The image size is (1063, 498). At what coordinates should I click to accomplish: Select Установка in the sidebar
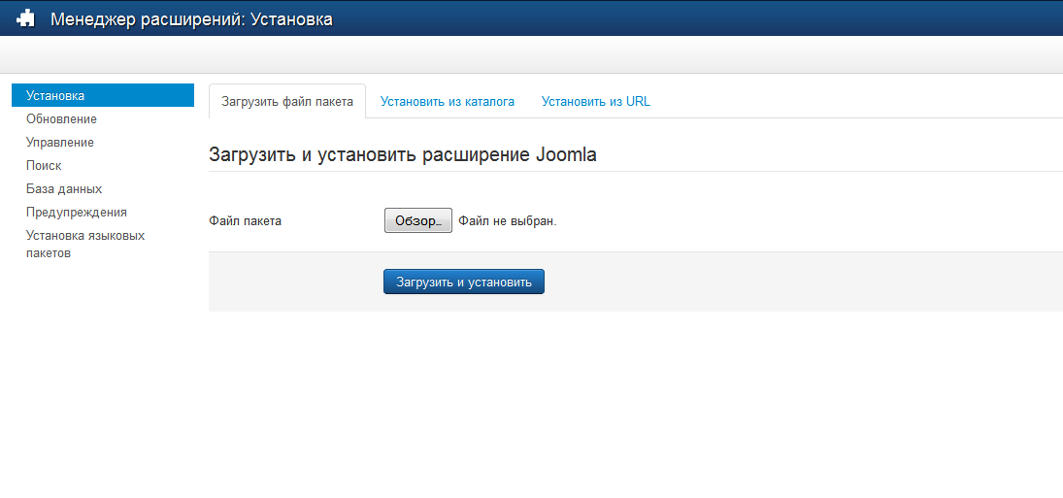pos(103,95)
